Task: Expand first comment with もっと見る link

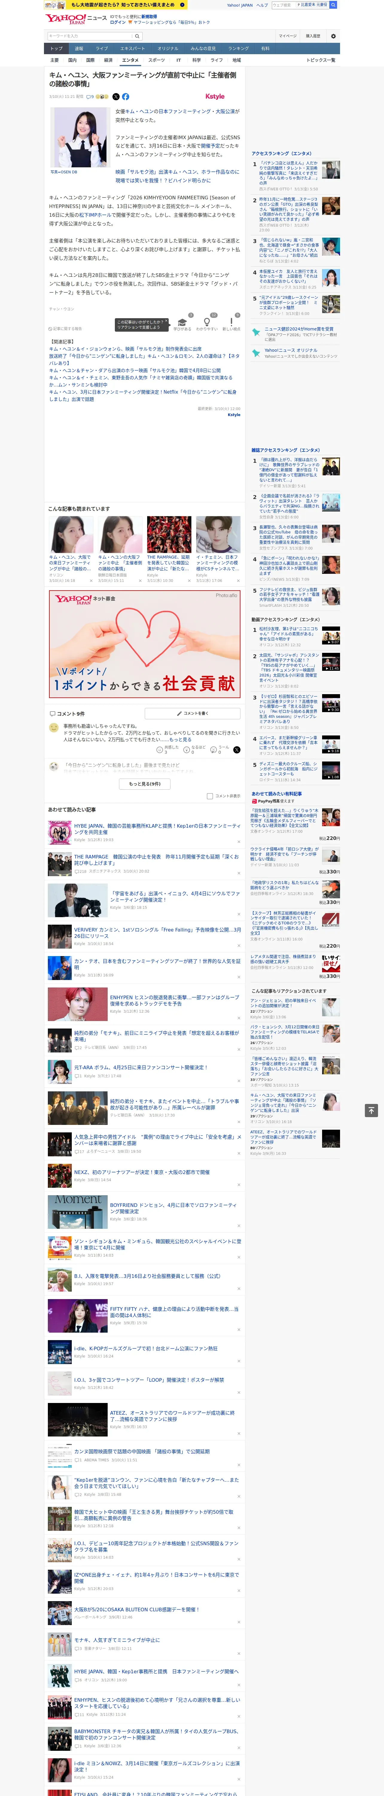Action: 181,740
